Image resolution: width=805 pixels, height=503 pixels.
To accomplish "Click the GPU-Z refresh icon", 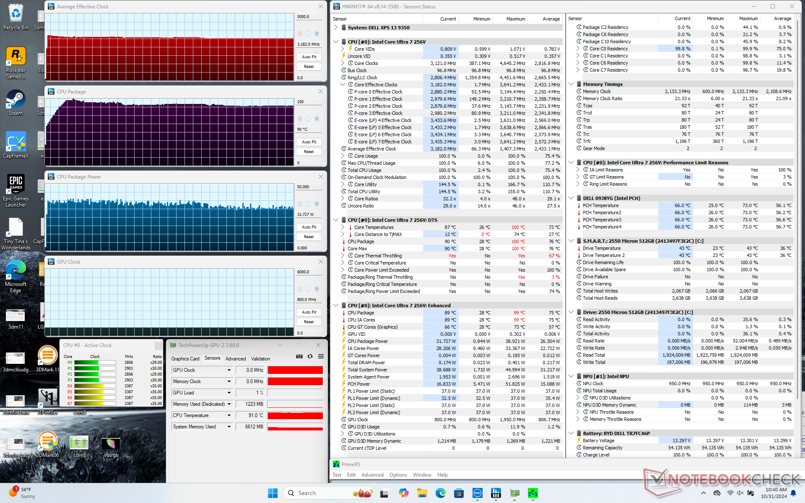I will (x=310, y=356).
